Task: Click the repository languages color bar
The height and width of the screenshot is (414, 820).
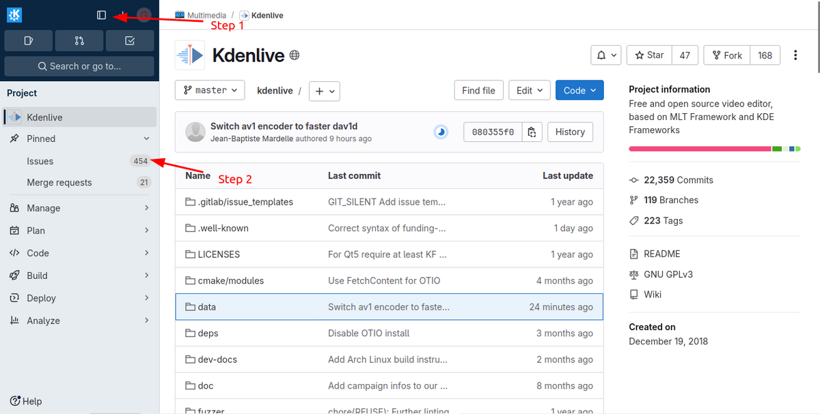Action: pos(714,148)
